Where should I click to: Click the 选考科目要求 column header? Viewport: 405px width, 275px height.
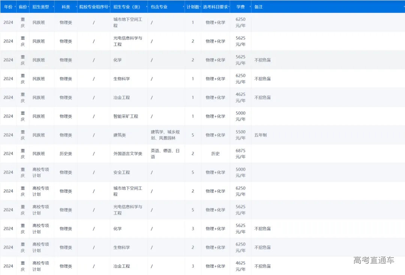[x=215, y=7]
